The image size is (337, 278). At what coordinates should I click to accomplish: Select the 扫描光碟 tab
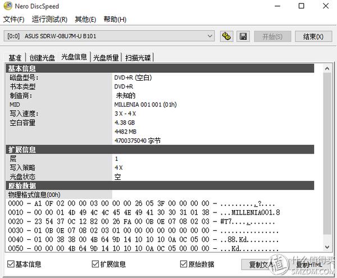point(138,58)
